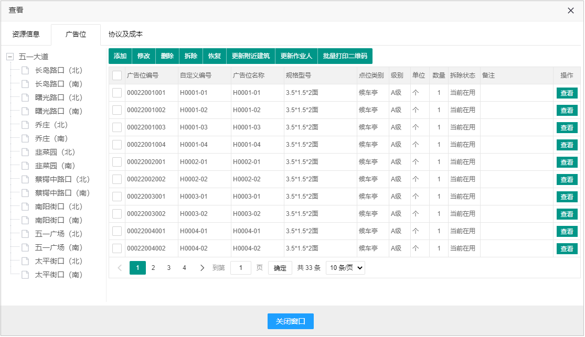Viewport: 585px width, 337px height.
Task: Select 蔡锷中路口（南） in the tree
Action: tap(62, 193)
